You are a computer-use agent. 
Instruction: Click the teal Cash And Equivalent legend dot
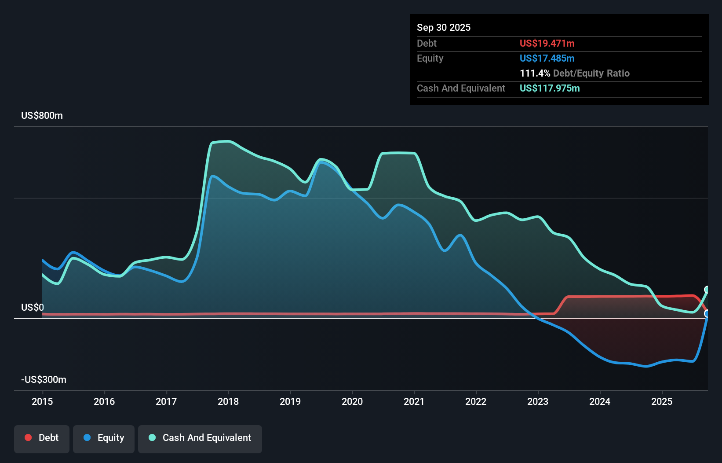152,437
